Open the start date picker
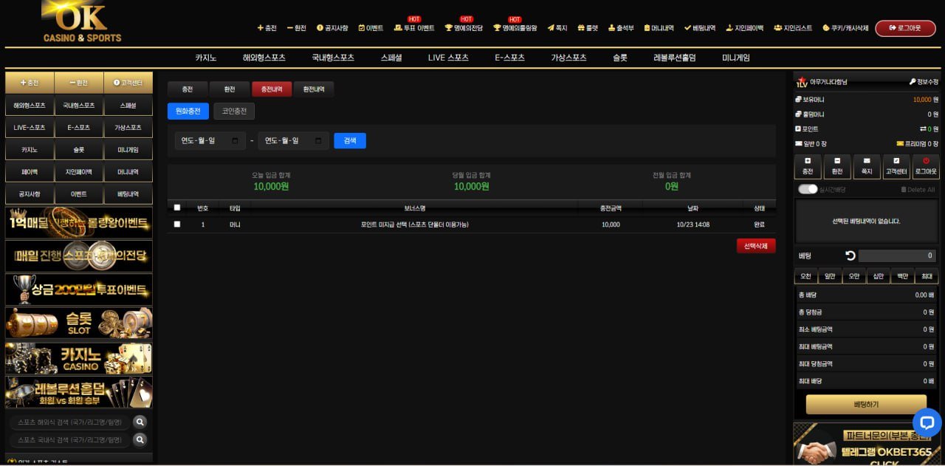This screenshot has height=466, width=945. tap(235, 141)
